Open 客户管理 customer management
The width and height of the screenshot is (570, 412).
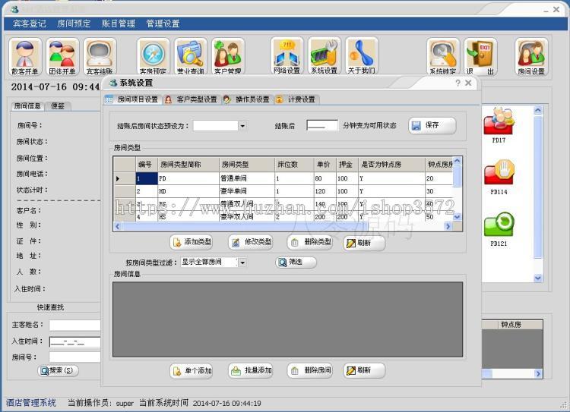coord(228,57)
